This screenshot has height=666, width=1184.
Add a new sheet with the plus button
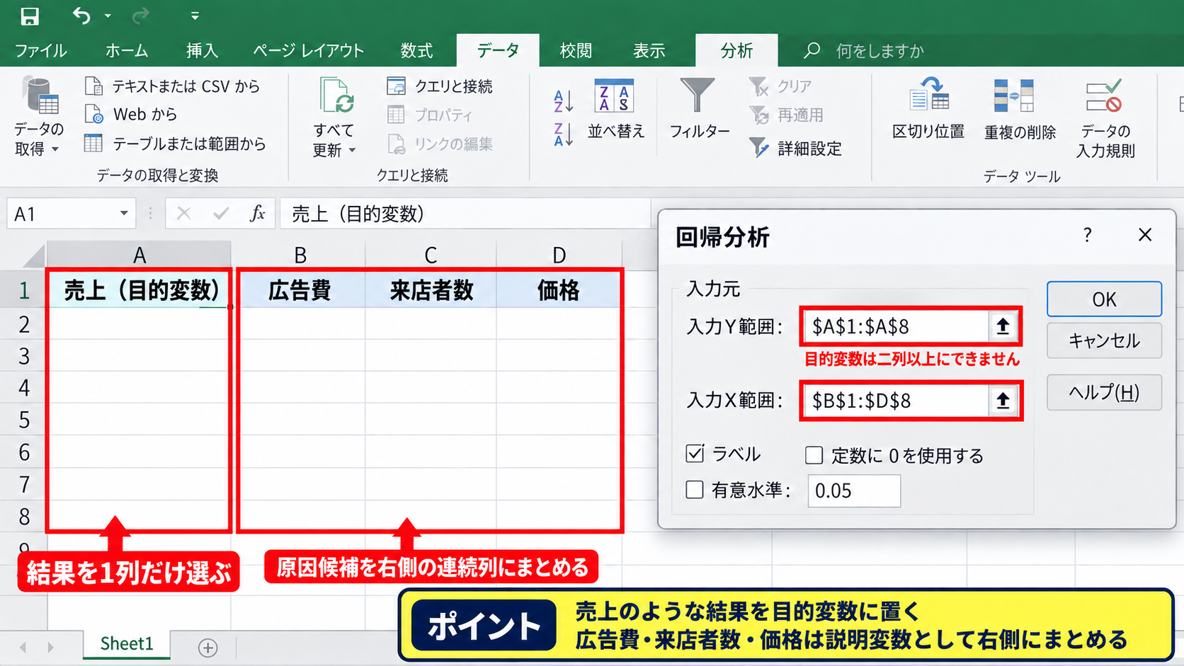(x=207, y=648)
